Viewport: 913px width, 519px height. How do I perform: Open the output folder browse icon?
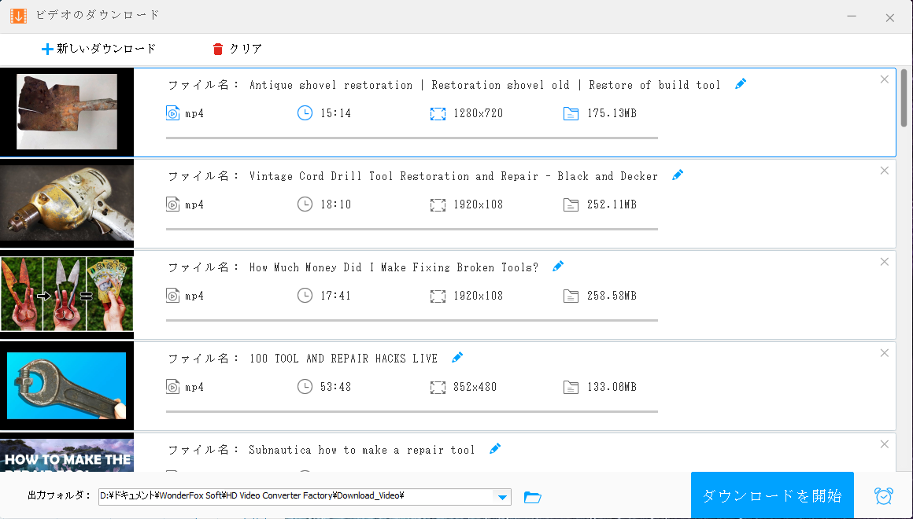pyautogui.click(x=533, y=497)
